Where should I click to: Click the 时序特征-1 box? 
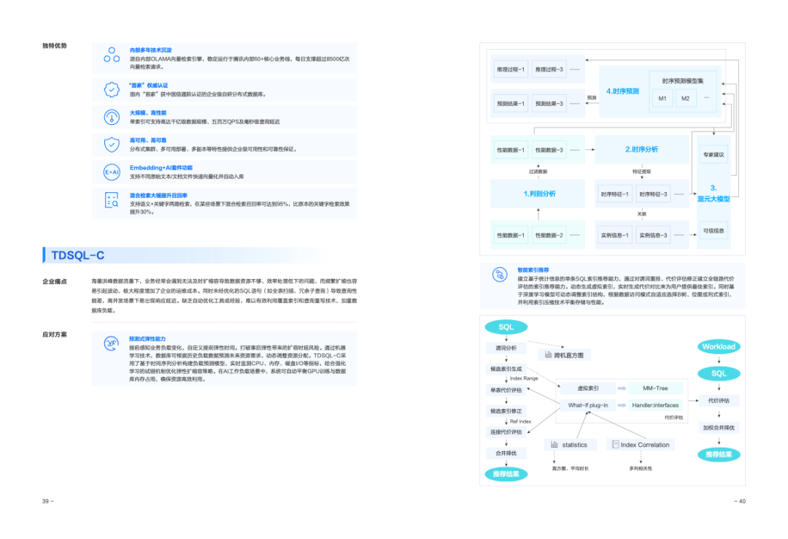point(614,194)
